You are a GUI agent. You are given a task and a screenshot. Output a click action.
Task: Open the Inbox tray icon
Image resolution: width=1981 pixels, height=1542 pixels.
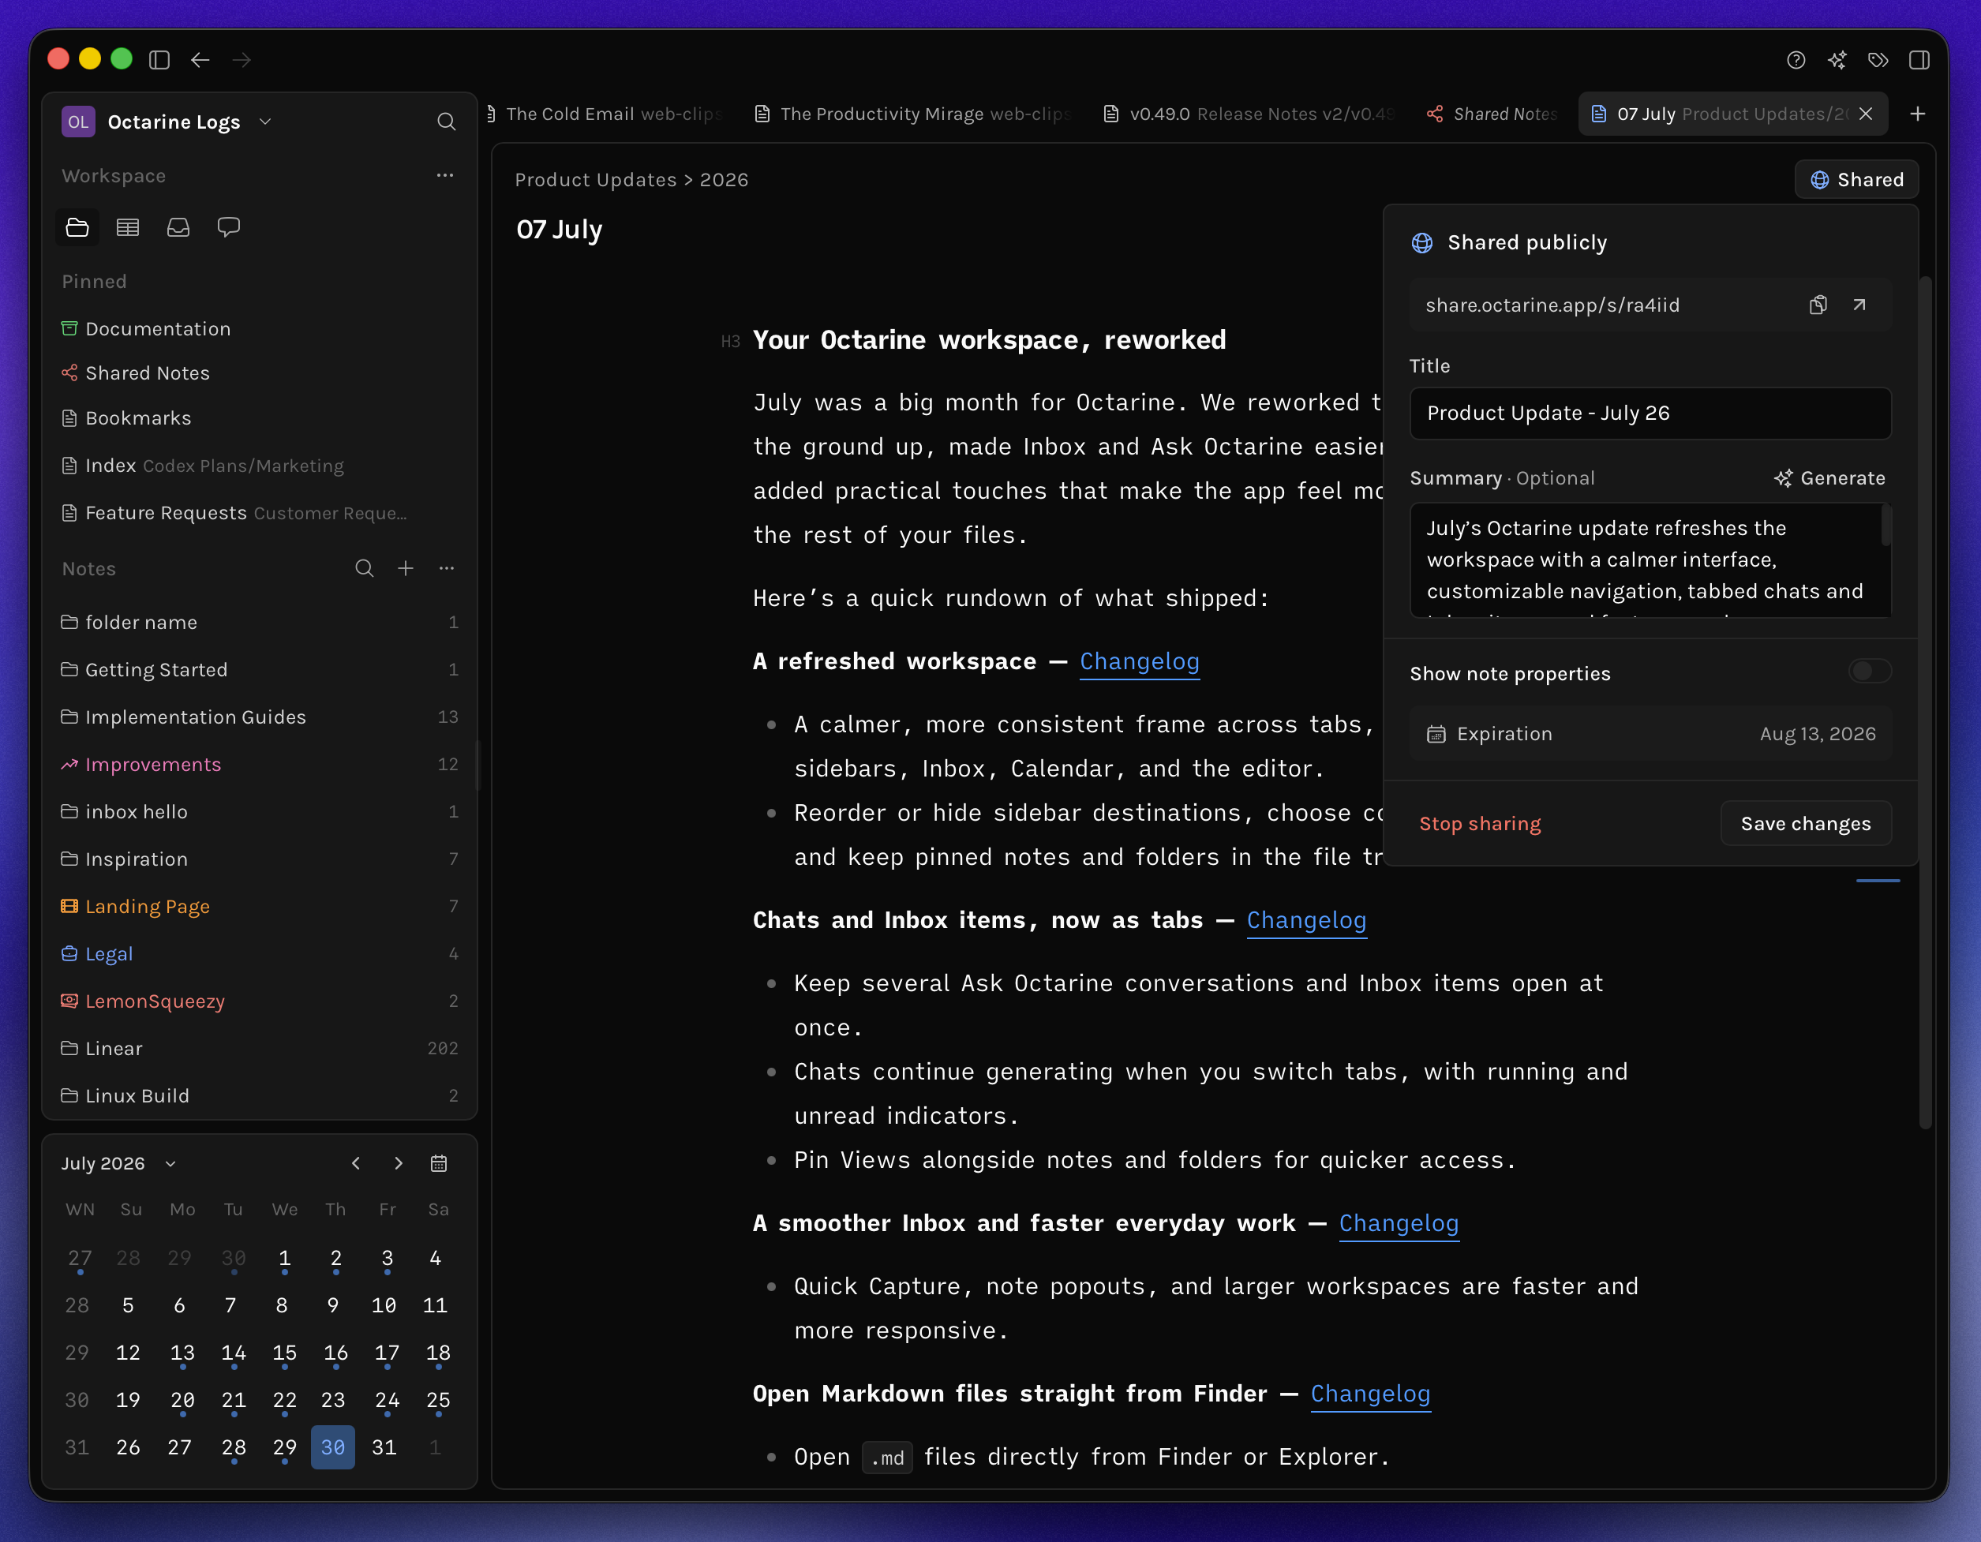pos(178,226)
